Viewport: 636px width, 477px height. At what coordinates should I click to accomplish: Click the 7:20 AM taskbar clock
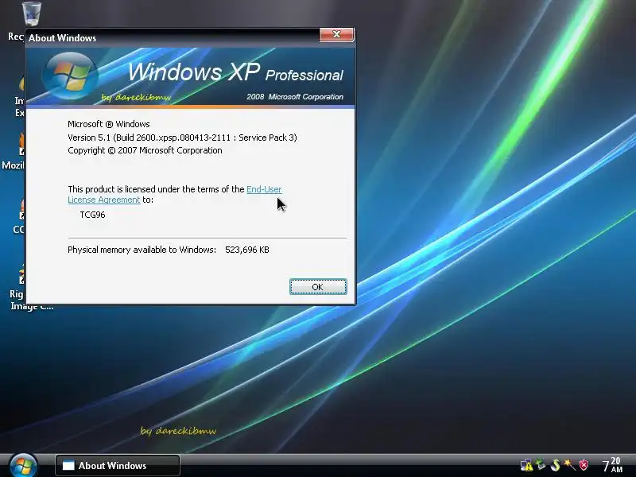coord(611,465)
